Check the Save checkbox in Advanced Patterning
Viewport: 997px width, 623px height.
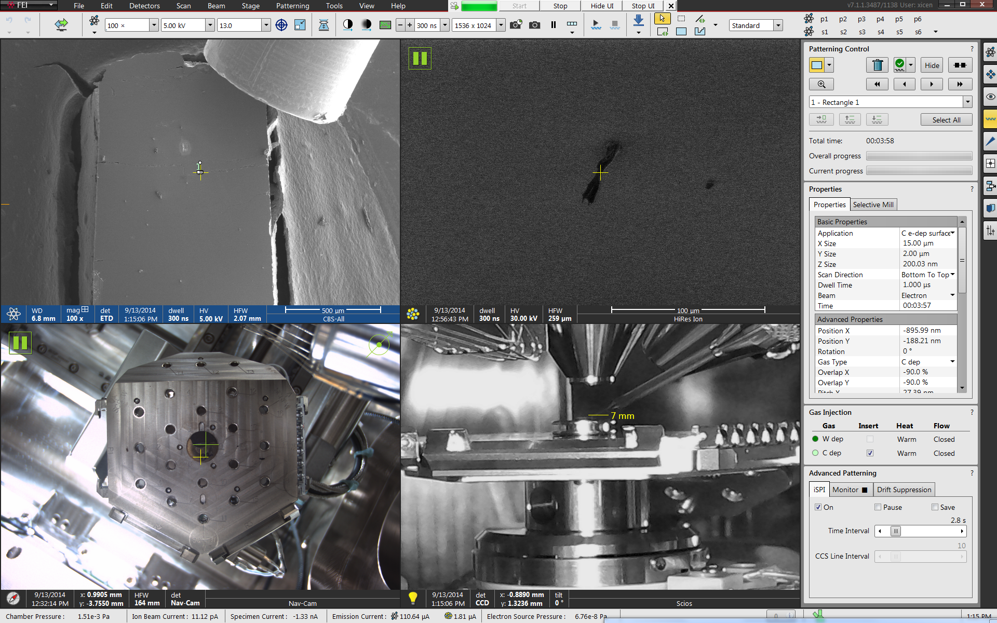(x=935, y=507)
